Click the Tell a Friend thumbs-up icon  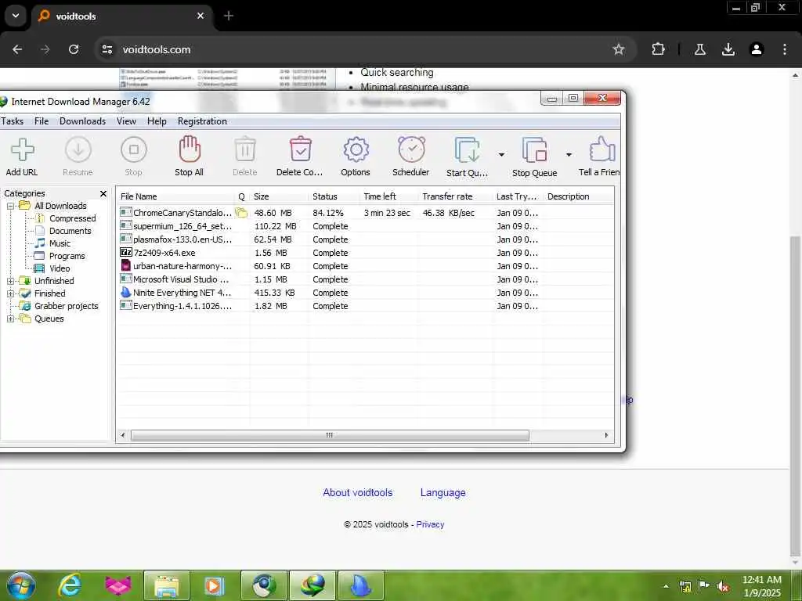602,149
